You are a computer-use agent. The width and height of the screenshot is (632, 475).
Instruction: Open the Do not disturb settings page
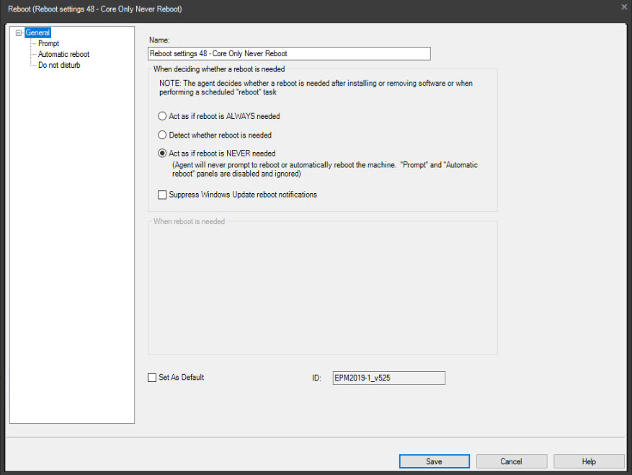[x=59, y=65]
